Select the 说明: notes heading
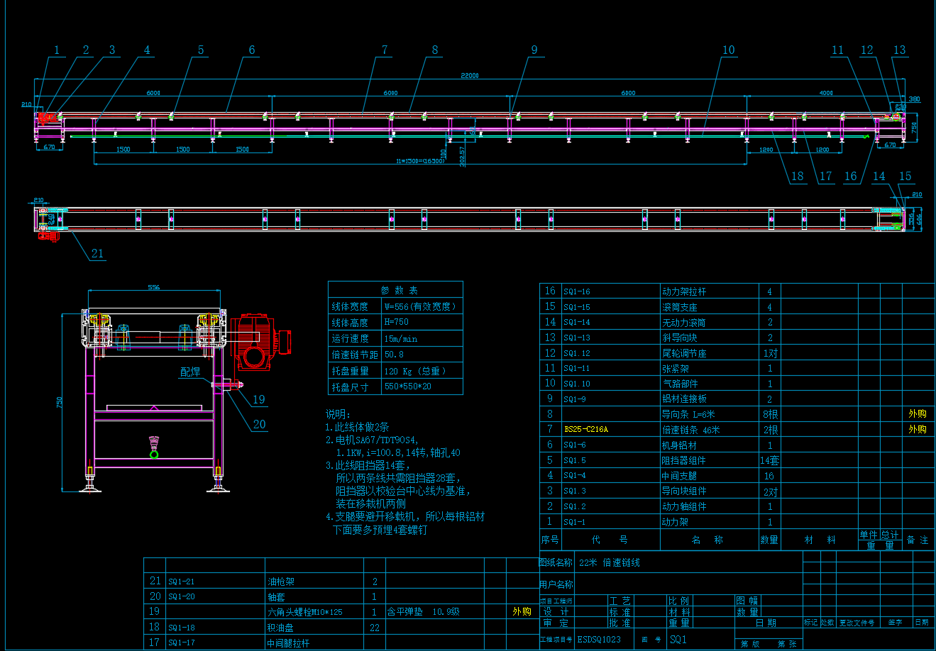Image resolution: width=936 pixels, height=651 pixels. tap(338, 414)
